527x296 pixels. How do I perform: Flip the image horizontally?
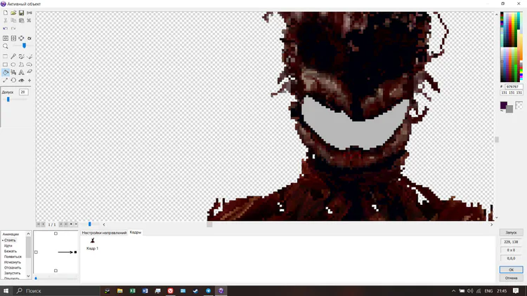point(6,39)
